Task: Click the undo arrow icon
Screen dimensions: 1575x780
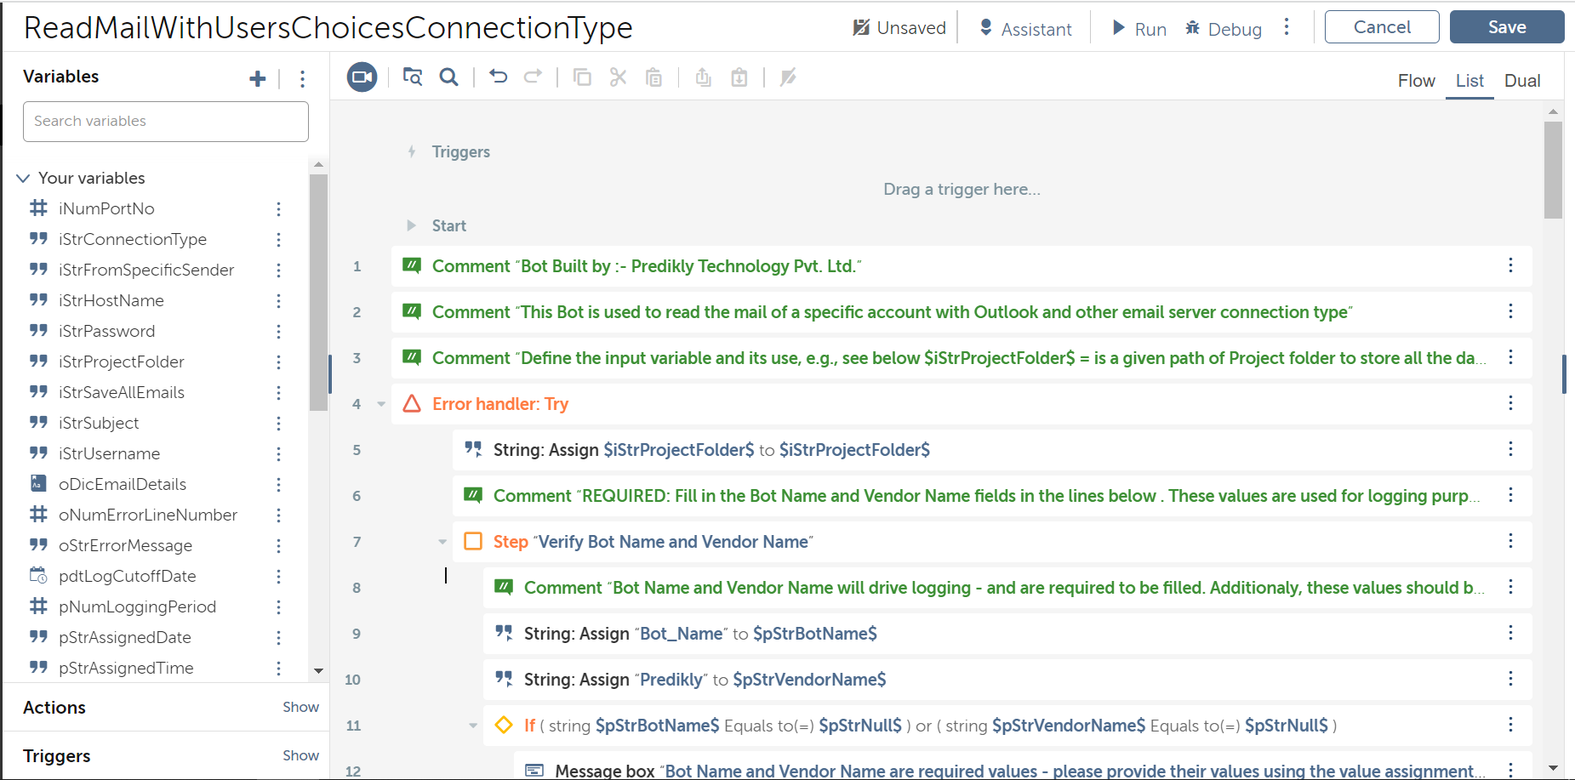Action: (498, 77)
